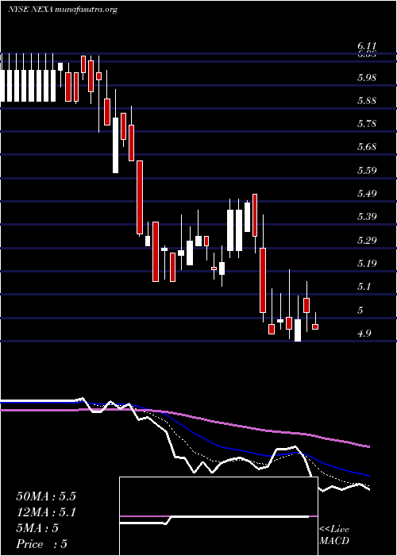
Task: Click the Price : 5 readout
Action: [x=42, y=544]
